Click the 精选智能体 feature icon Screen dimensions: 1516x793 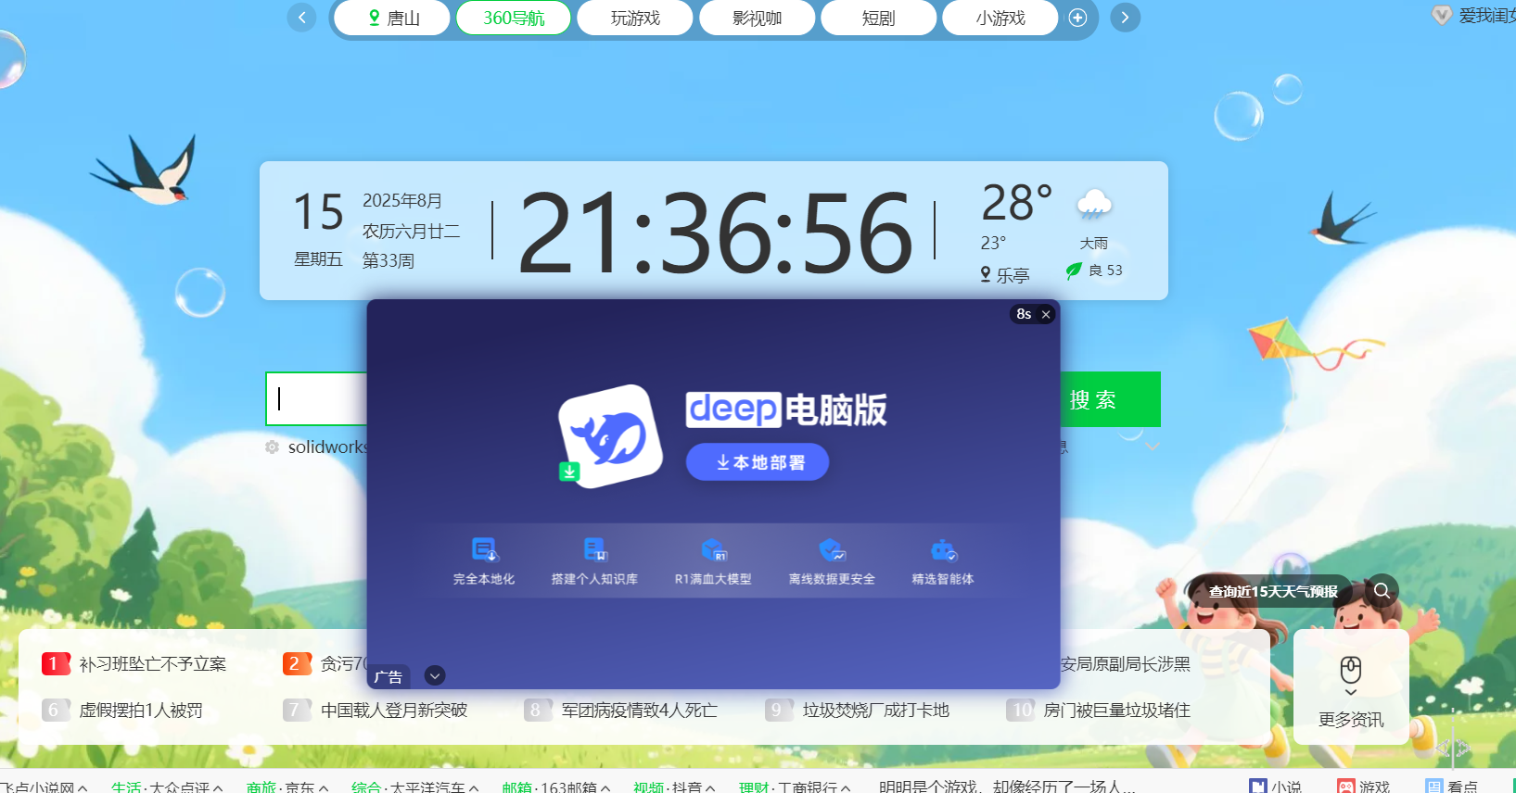point(943,550)
